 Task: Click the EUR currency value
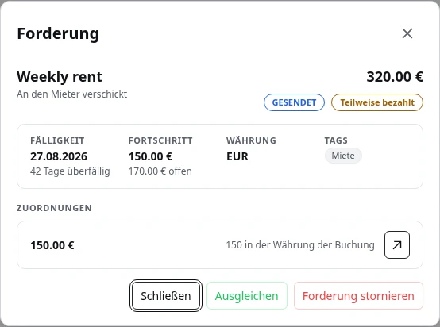(x=237, y=156)
